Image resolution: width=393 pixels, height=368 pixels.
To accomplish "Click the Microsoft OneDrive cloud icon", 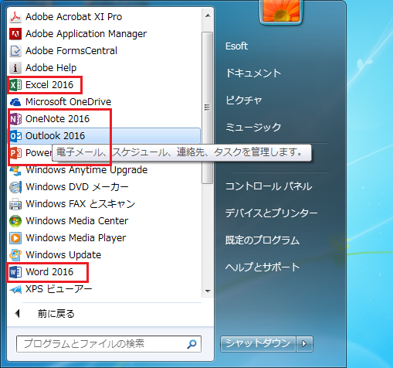I will pyautogui.click(x=15, y=102).
